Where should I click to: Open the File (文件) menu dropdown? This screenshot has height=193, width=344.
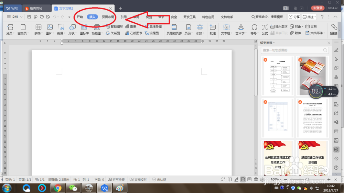(x=15, y=17)
